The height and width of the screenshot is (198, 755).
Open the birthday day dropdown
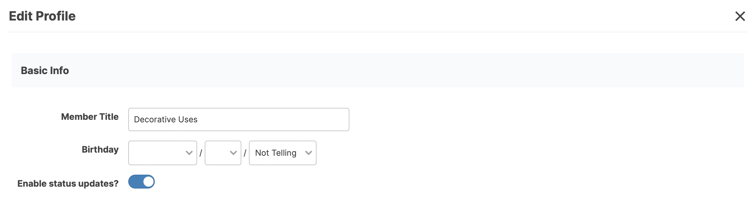click(223, 153)
